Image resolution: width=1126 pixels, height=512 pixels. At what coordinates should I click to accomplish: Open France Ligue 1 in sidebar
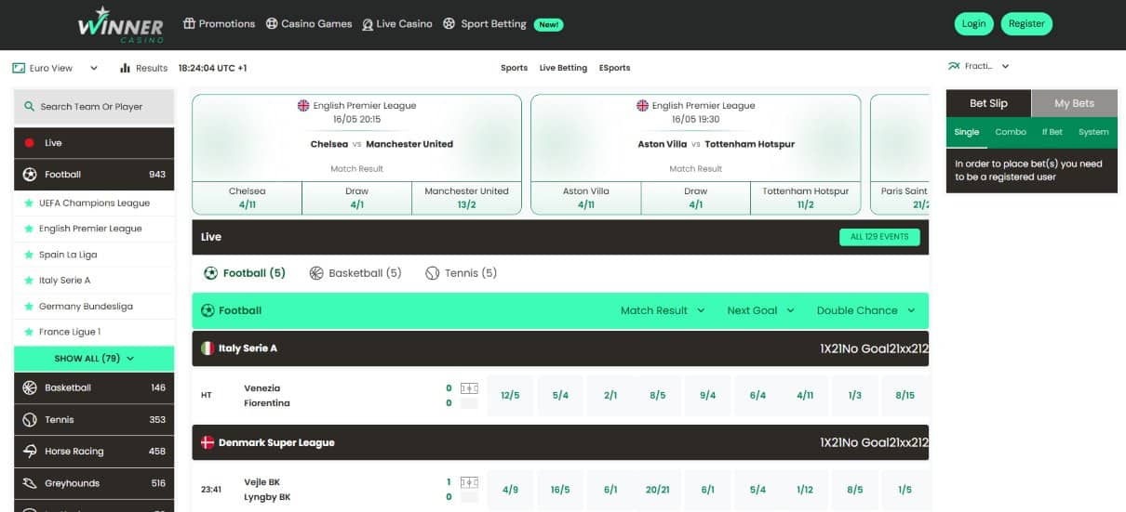click(94, 332)
